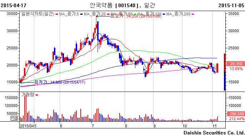The width and height of the screenshot is (245, 137).
Task: Click the 13.69% change value
Action: coord(236,69)
